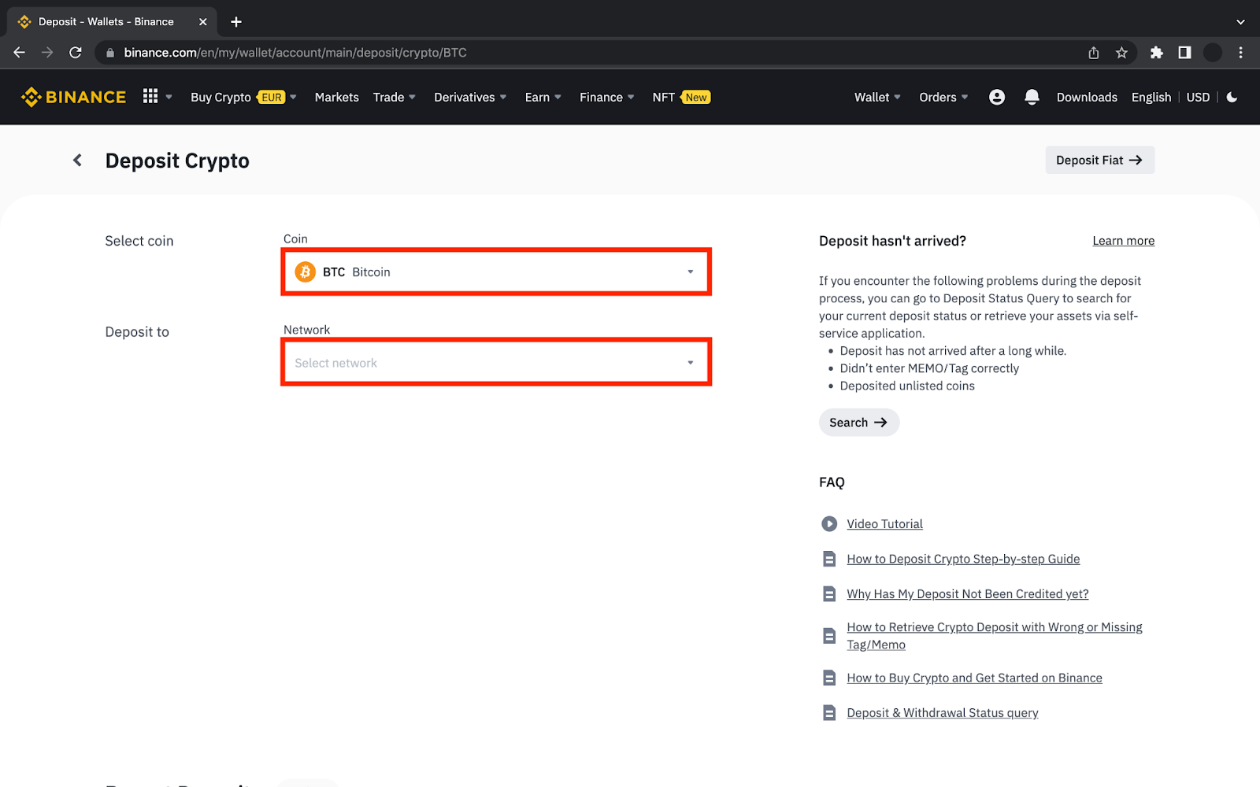
Task: Reload the Binance page
Action: click(x=76, y=53)
